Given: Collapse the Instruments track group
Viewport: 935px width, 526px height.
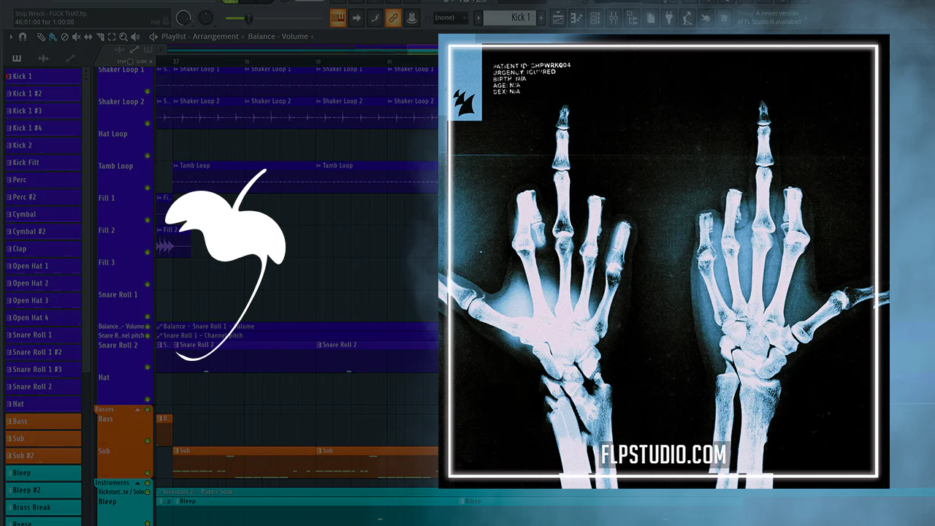Looking at the screenshot, I should (137, 483).
